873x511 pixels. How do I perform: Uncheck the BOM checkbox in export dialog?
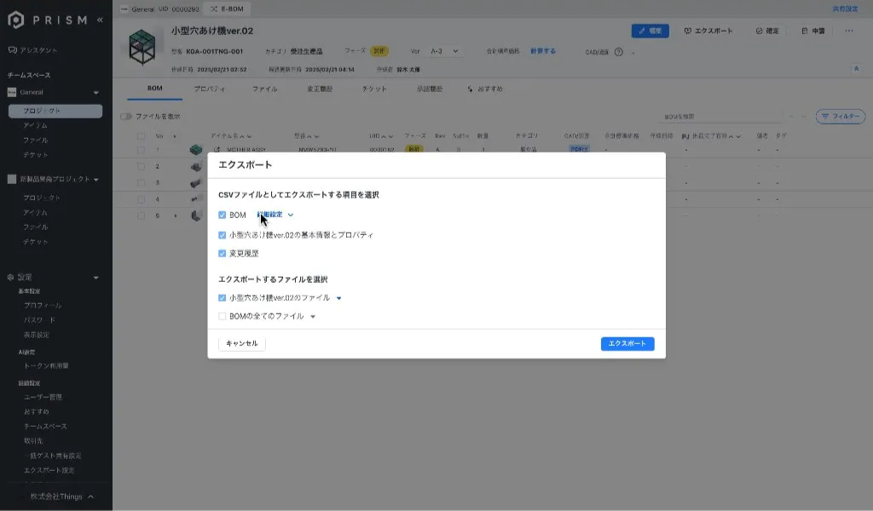[x=223, y=215]
